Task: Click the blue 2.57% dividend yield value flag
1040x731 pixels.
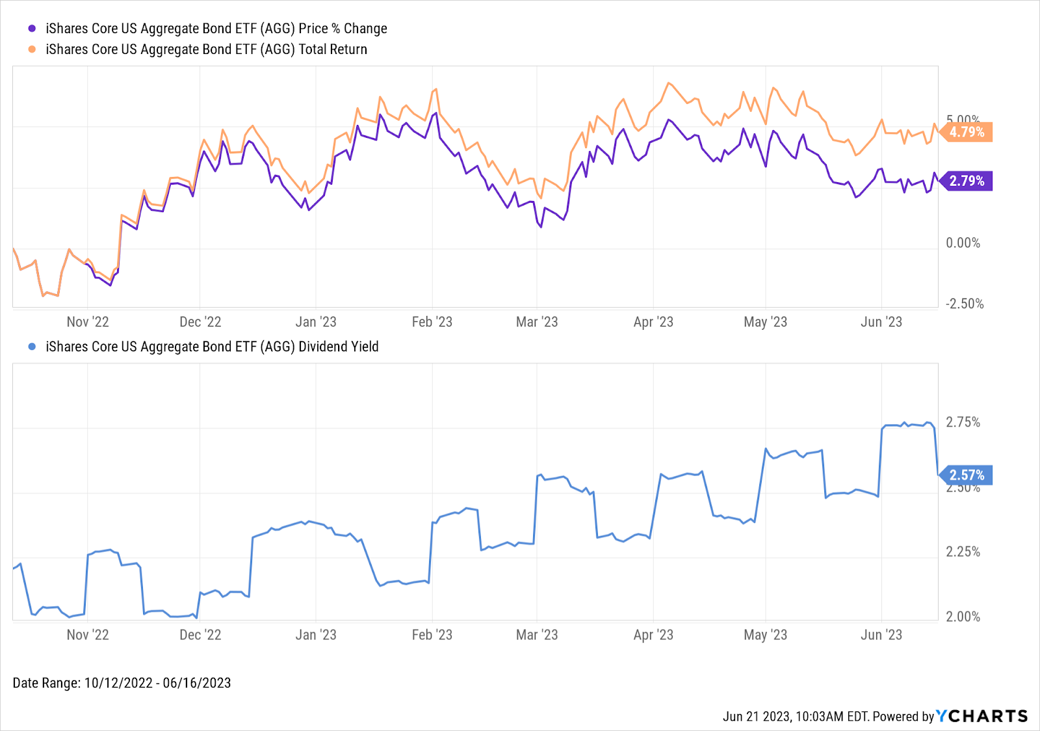Action: click(x=966, y=475)
